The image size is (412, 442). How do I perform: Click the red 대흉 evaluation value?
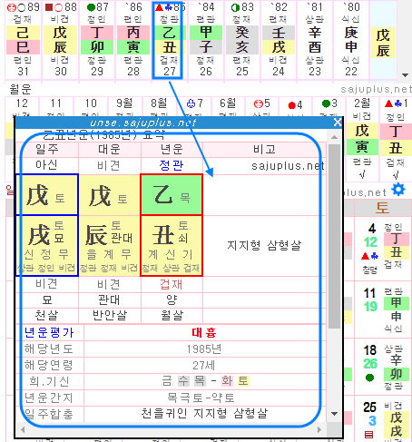204,333
